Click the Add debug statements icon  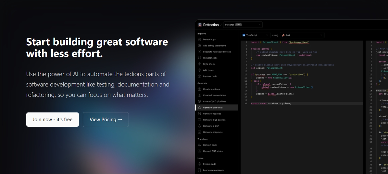199,46
